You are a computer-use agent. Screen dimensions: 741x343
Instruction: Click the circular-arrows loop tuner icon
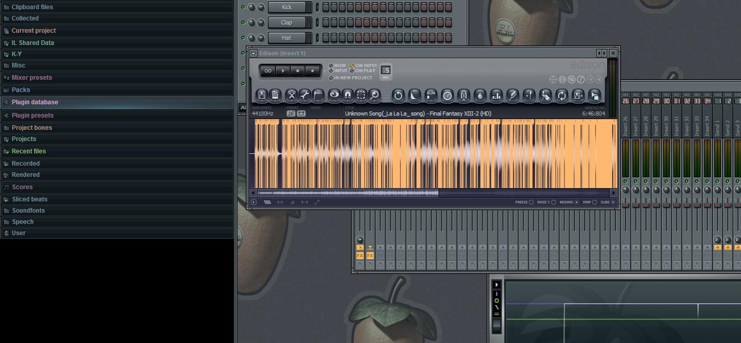562,96
